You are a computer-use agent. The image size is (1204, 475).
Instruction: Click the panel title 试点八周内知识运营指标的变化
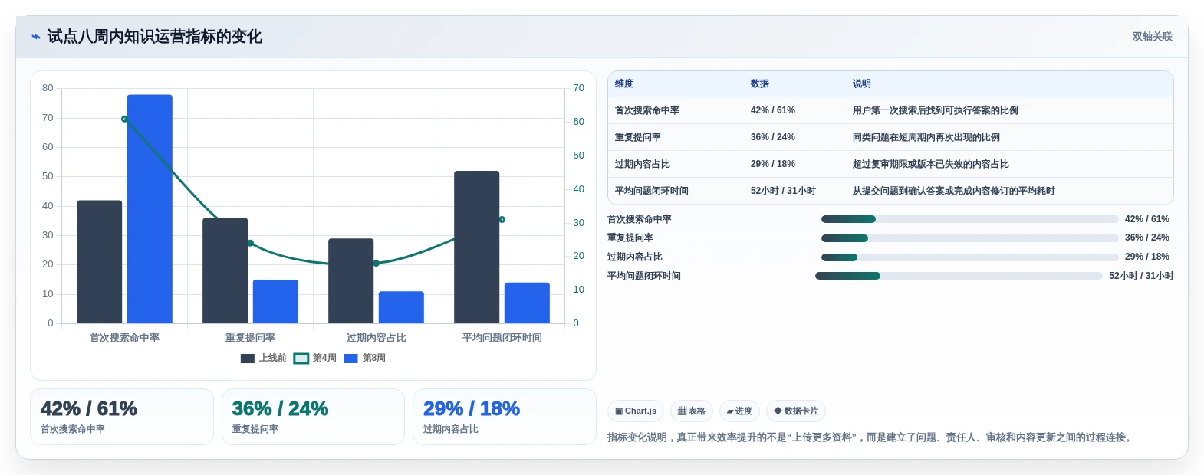click(x=154, y=37)
